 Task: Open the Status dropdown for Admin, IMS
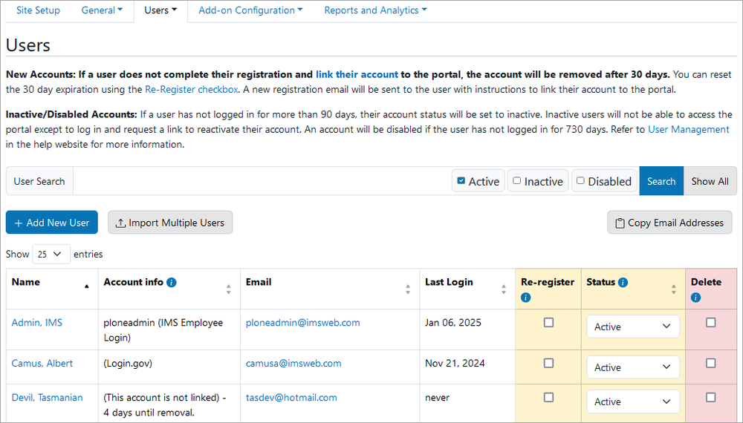(632, 327)
